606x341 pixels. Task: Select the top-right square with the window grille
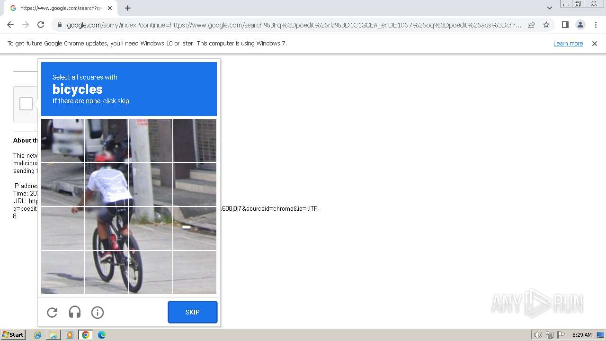tap(195, 140)
